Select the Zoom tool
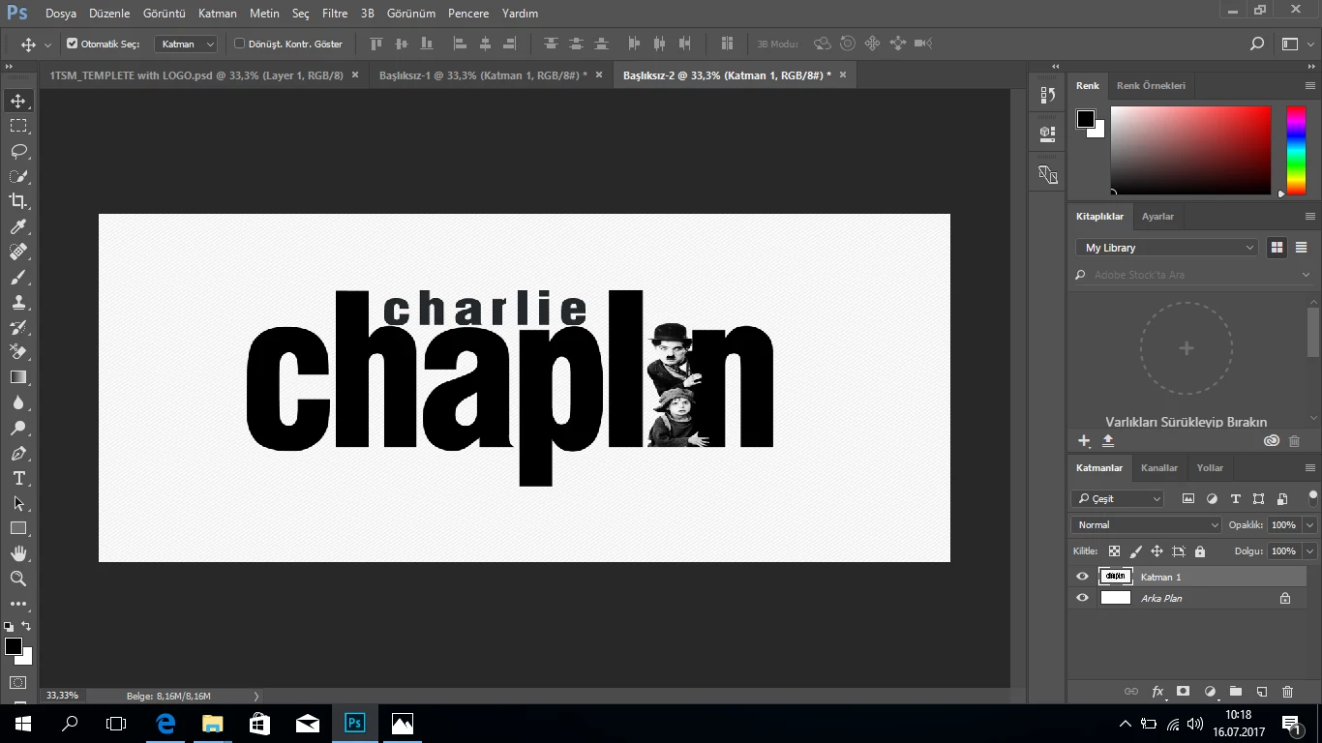Screen dimensions: 1322x743 pos(17,579)
